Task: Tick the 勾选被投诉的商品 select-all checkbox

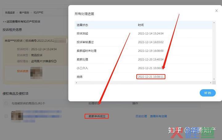Action: [x=6, y=103]
